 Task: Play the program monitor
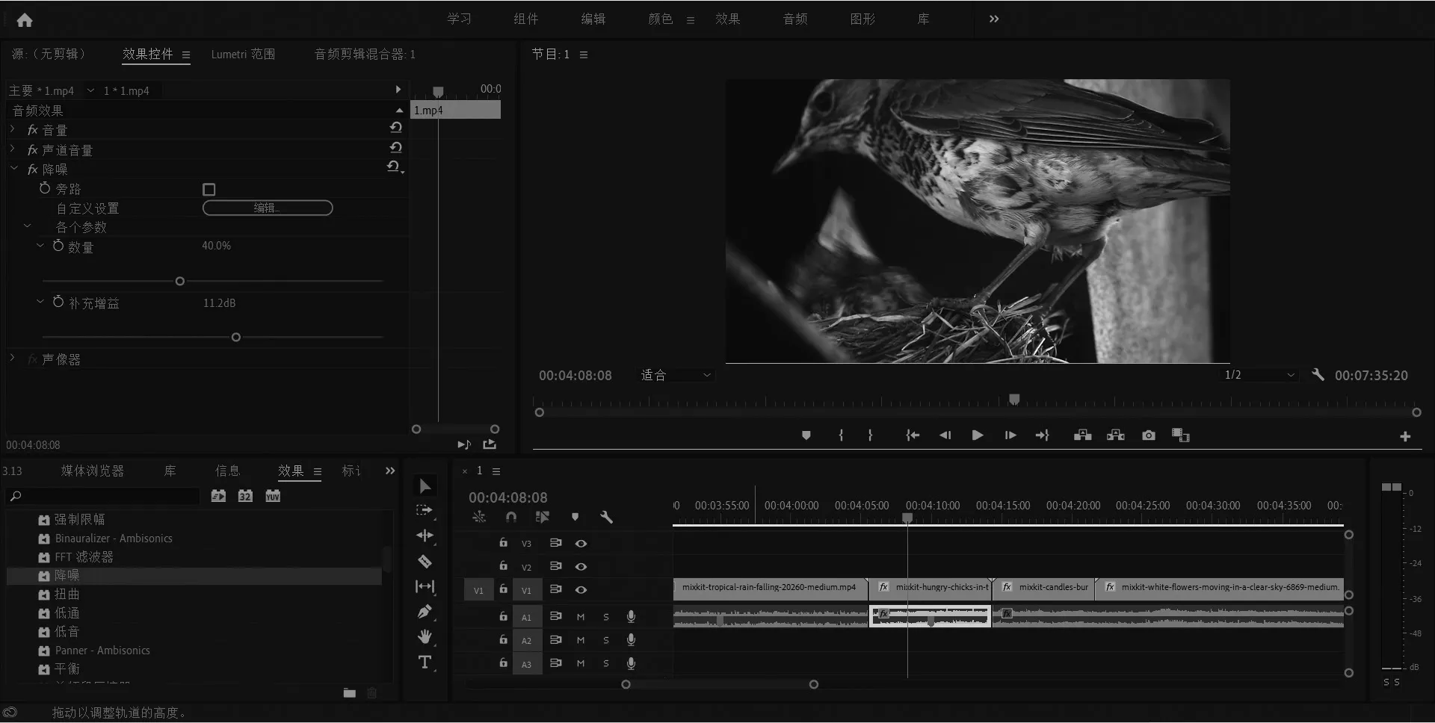[x=977, y=435]
